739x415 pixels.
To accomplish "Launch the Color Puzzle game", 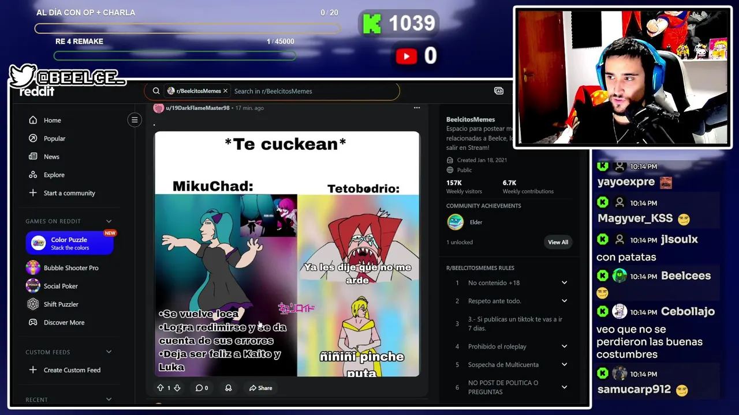I will 70,243.
